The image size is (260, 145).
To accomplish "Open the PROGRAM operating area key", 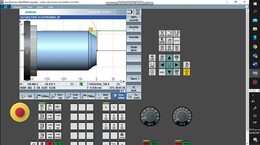I will click(x=169, y=34).
